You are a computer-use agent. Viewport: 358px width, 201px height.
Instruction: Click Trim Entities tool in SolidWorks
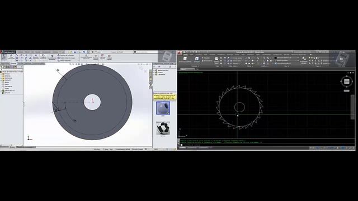click(36, 57)
